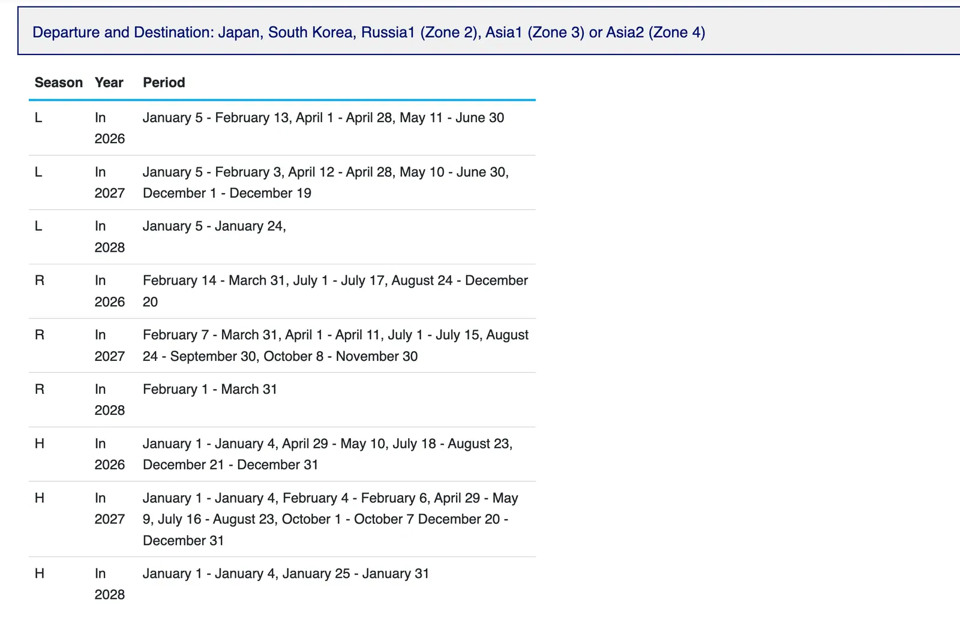The height and width of the screenshot is (618, 960).
Task: Click 'In 2027' in the H season row
Action: pyautogui.click(x=110, y=509)
